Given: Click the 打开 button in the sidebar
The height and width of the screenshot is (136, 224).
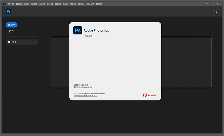Looking at the screenshot, I should click(x=11, y=31).
